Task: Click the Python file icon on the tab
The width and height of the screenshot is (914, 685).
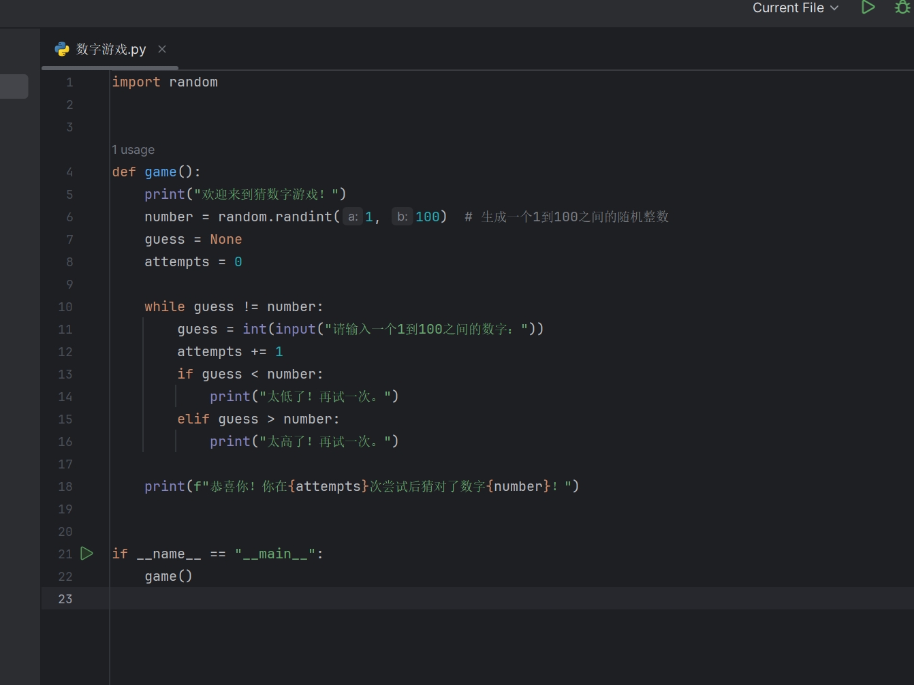Action: pos(62,49)
